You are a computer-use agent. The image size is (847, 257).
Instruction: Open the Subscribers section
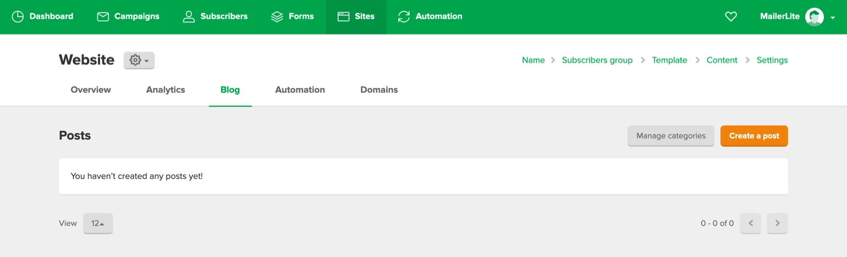pos(215,16)
